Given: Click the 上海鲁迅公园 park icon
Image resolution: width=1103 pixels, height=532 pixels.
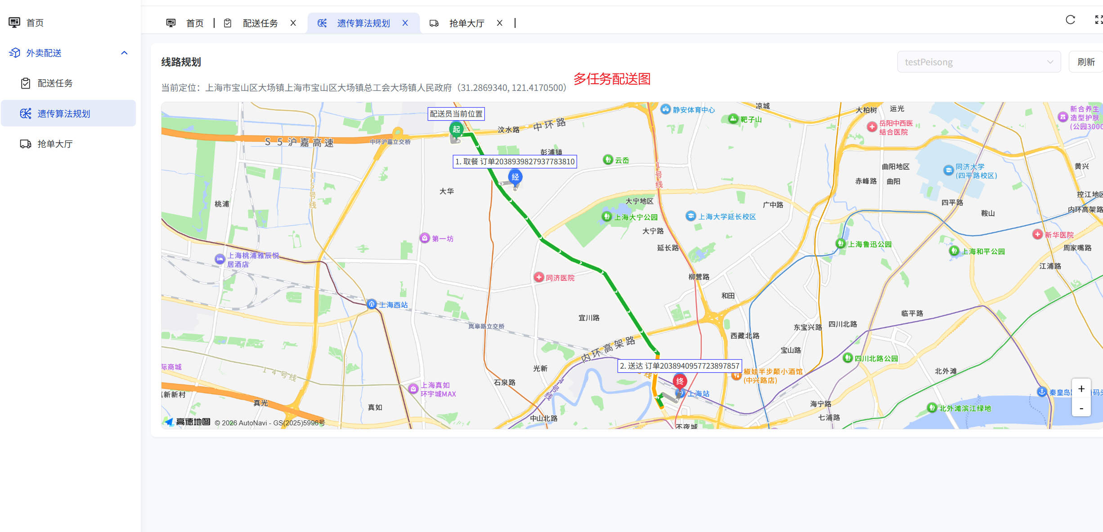Looking at the screenshot, I should point(840,243).
